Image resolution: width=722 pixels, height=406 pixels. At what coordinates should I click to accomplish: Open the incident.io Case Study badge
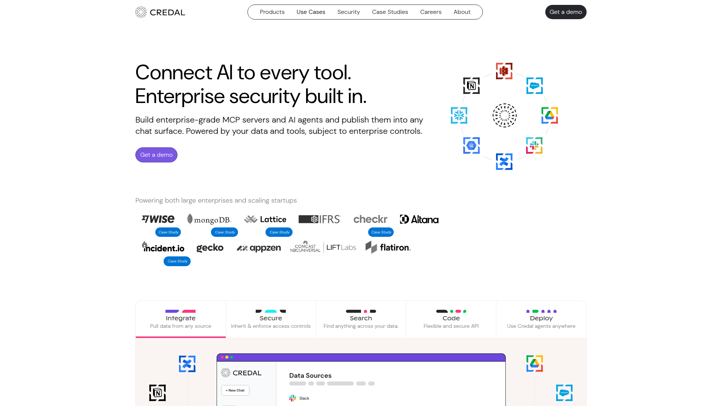click(x=177, y=261)
